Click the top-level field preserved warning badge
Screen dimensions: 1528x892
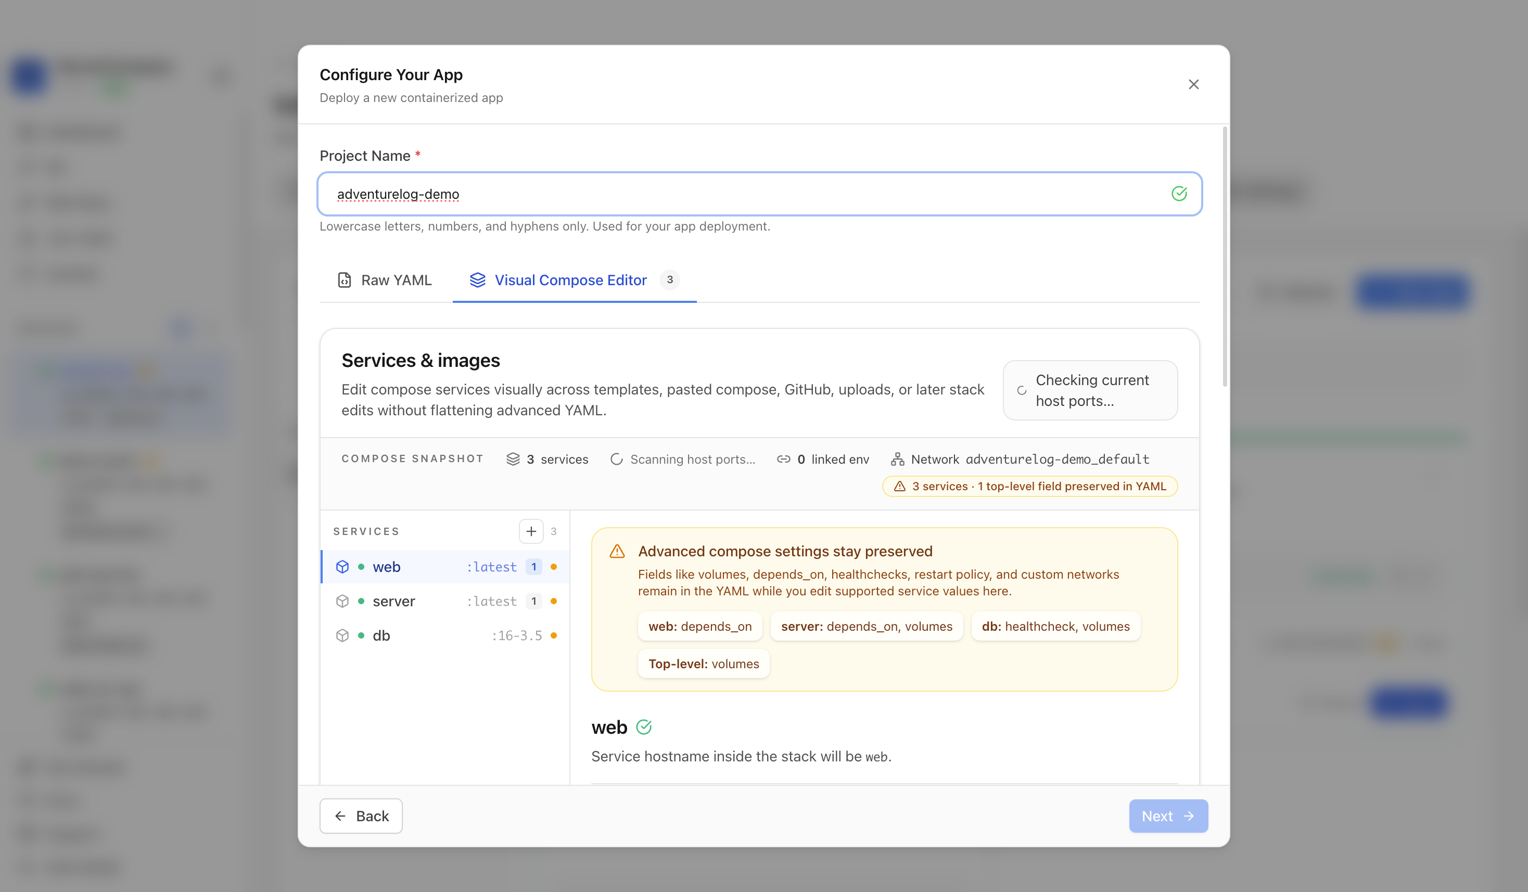pyautogui.click(x=1029, y=486)
